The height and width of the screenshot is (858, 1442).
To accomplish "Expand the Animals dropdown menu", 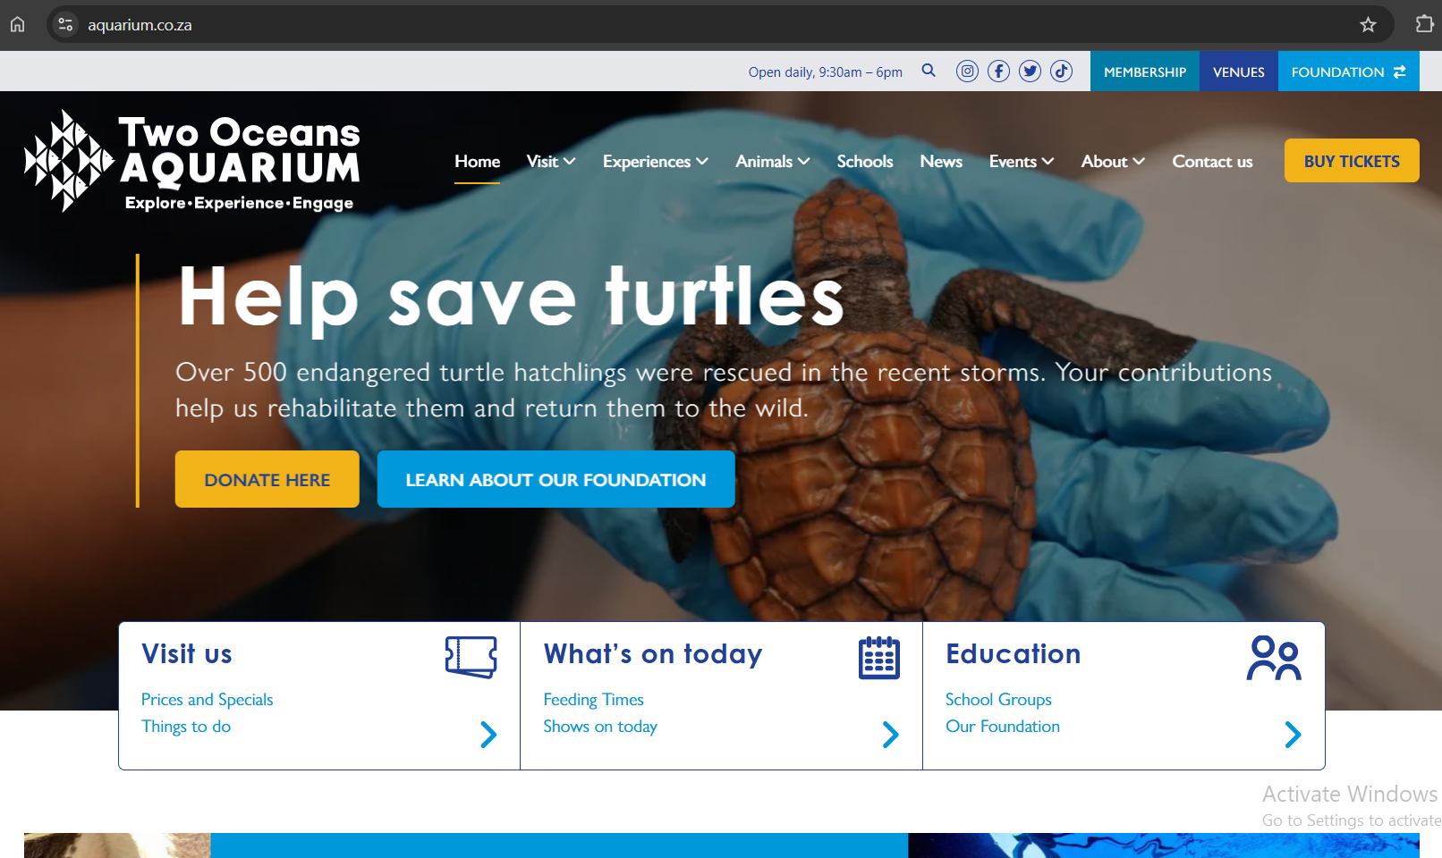I will pos(773,162).
